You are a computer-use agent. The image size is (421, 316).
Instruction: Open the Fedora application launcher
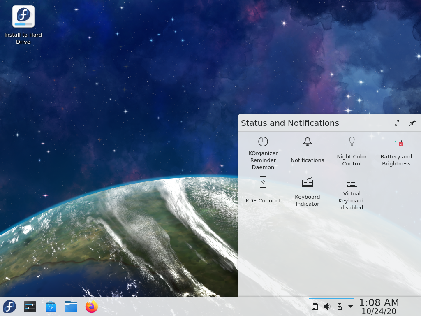pyautogui.click(x=10, y=306)
